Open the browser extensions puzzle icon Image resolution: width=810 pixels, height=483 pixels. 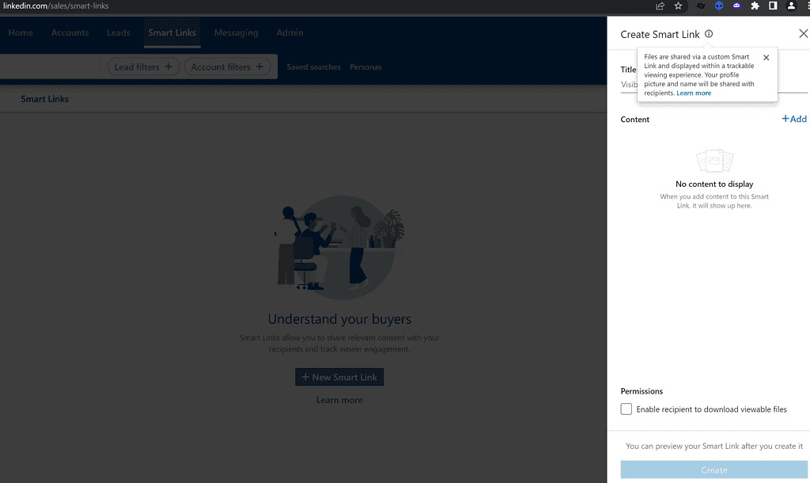click(755, 6)
